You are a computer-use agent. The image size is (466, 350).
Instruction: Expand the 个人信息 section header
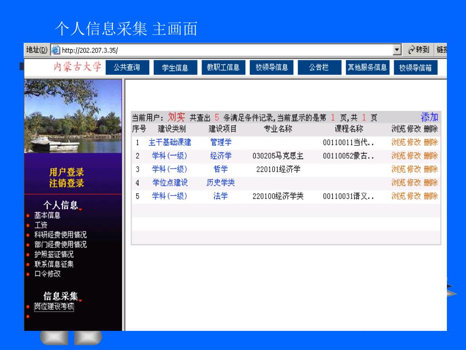[61, 205]
